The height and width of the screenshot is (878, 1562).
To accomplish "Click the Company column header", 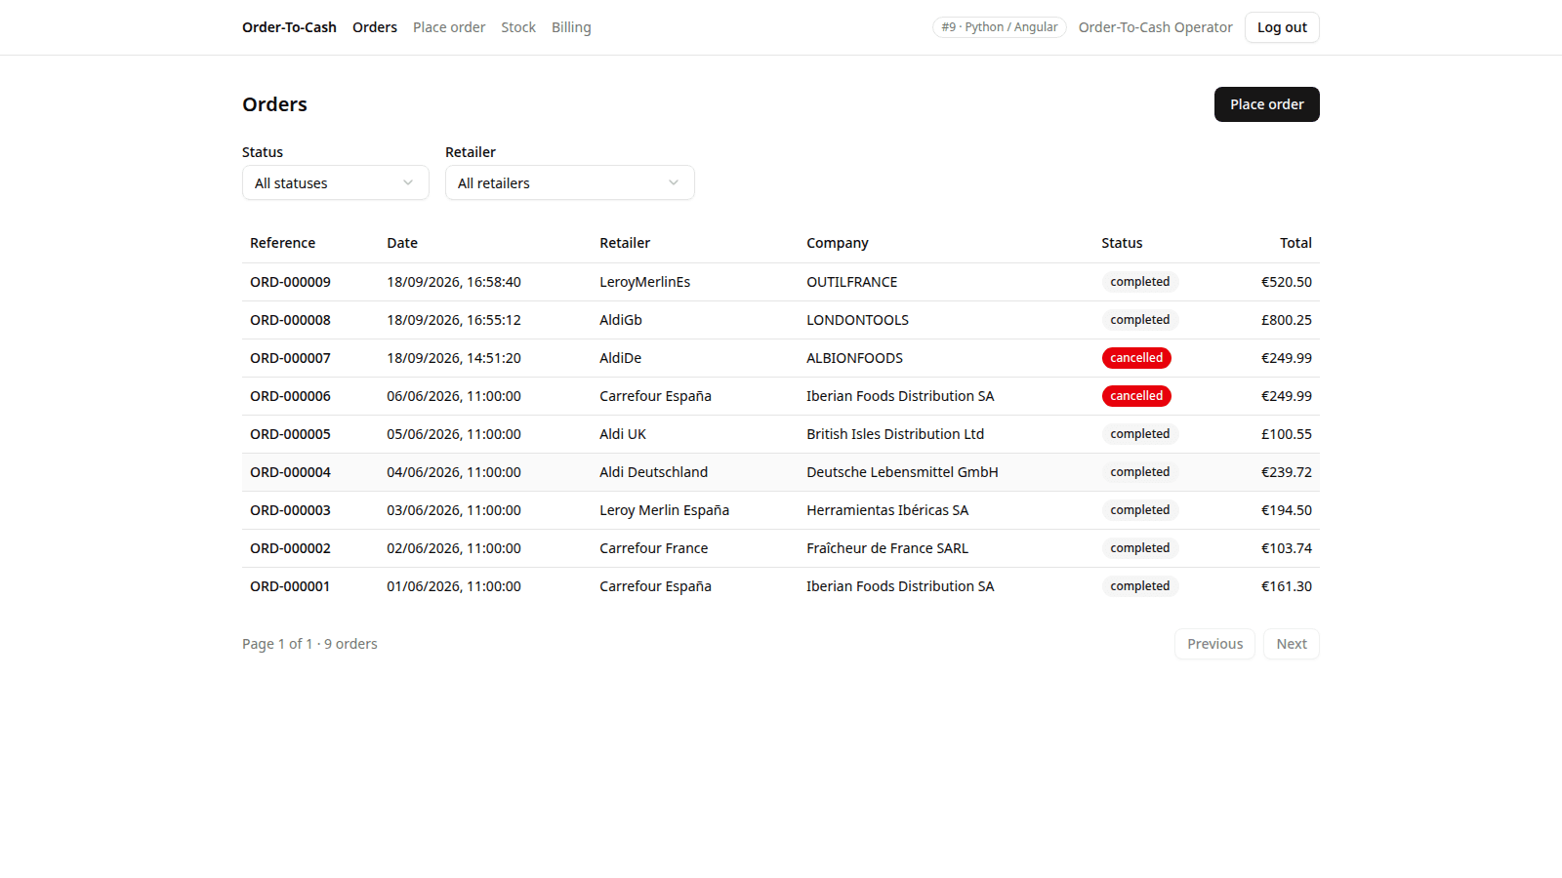I will coord(837,243).
